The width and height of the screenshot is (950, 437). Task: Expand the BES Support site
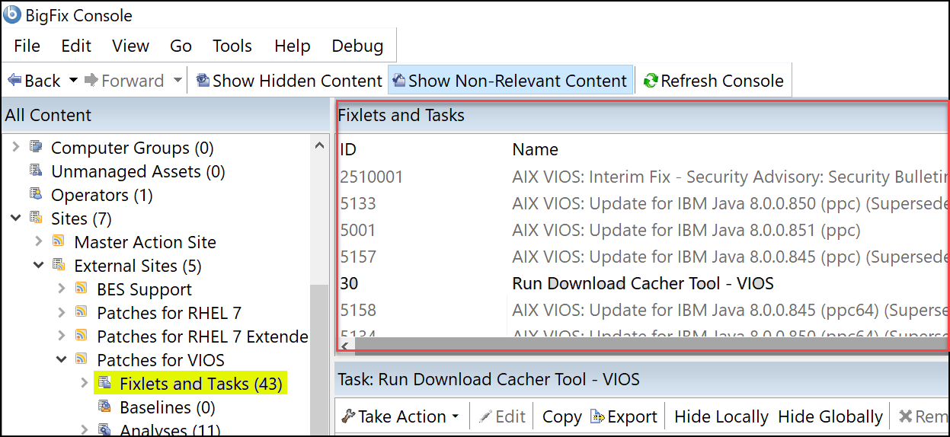tap(62, 289)
